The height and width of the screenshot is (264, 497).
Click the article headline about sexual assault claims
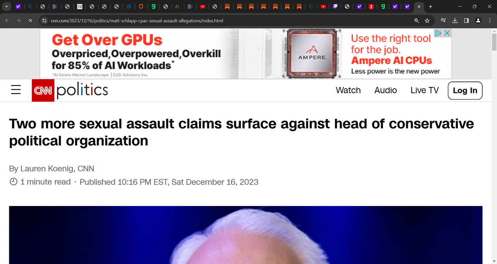click(x=242, y=132)
